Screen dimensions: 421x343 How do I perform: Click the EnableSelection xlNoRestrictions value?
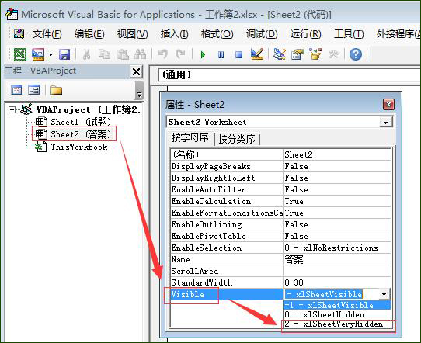337,248
